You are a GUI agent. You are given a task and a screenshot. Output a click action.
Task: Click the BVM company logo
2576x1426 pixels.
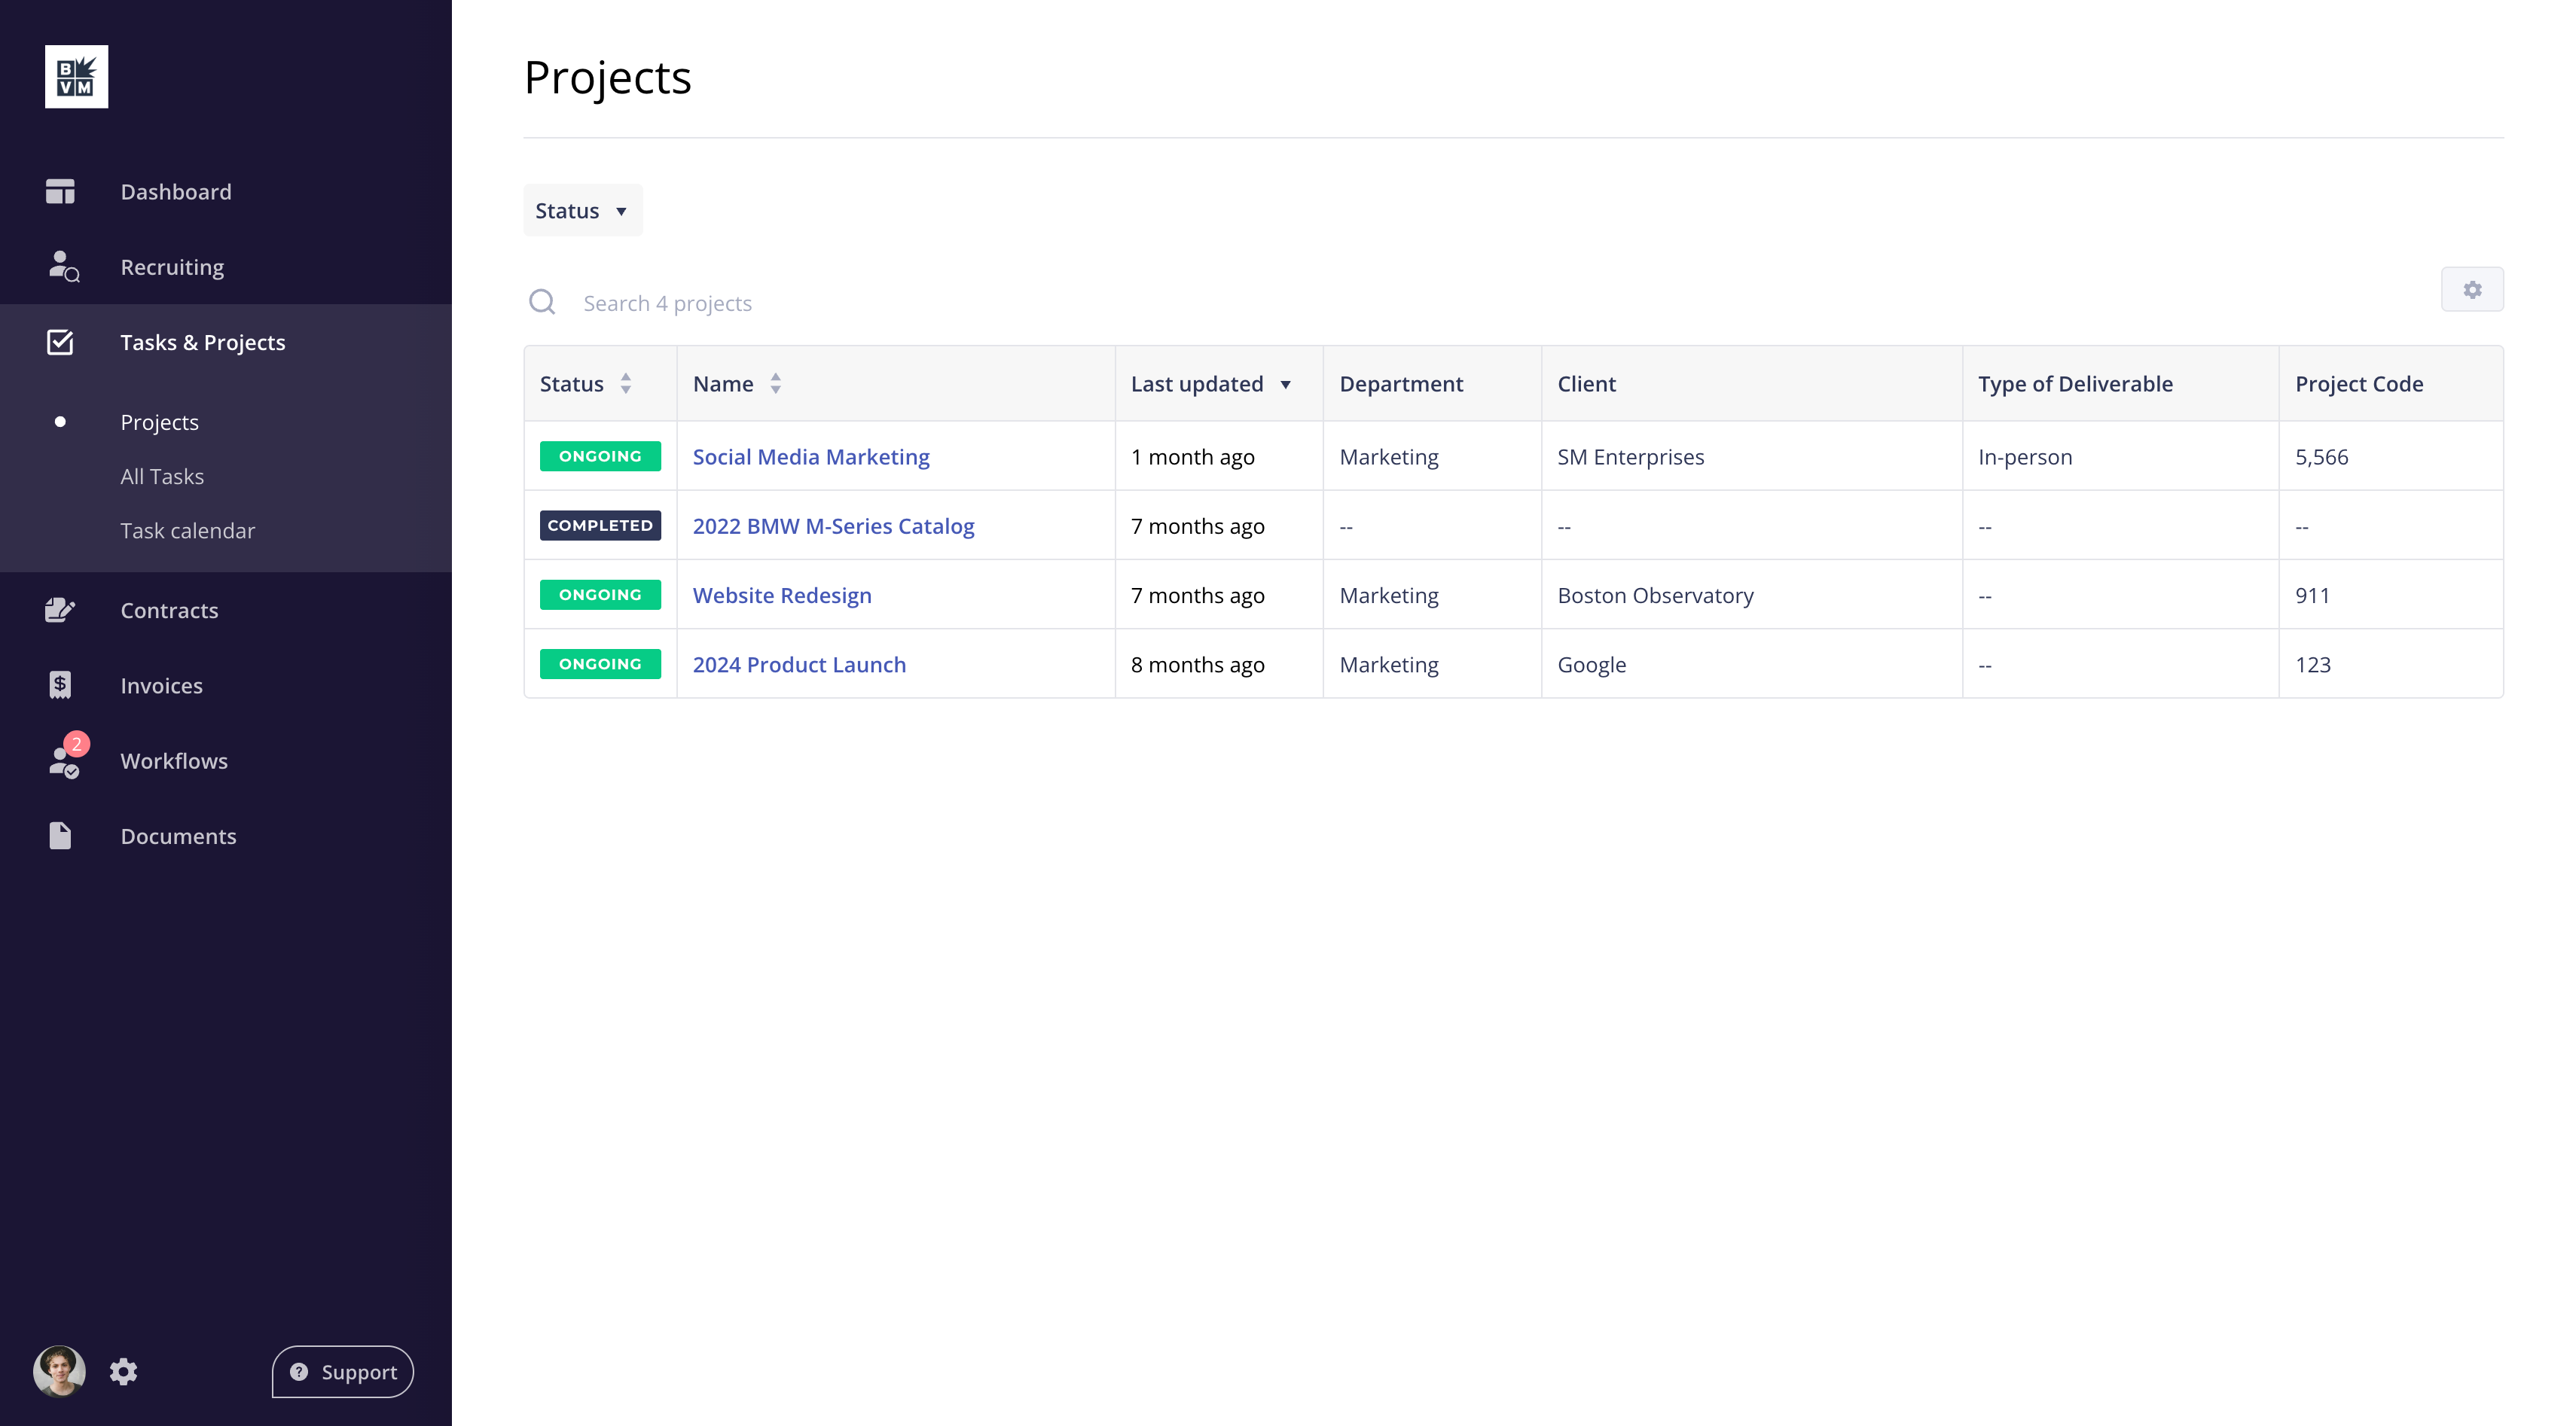(x=76, y=77)
